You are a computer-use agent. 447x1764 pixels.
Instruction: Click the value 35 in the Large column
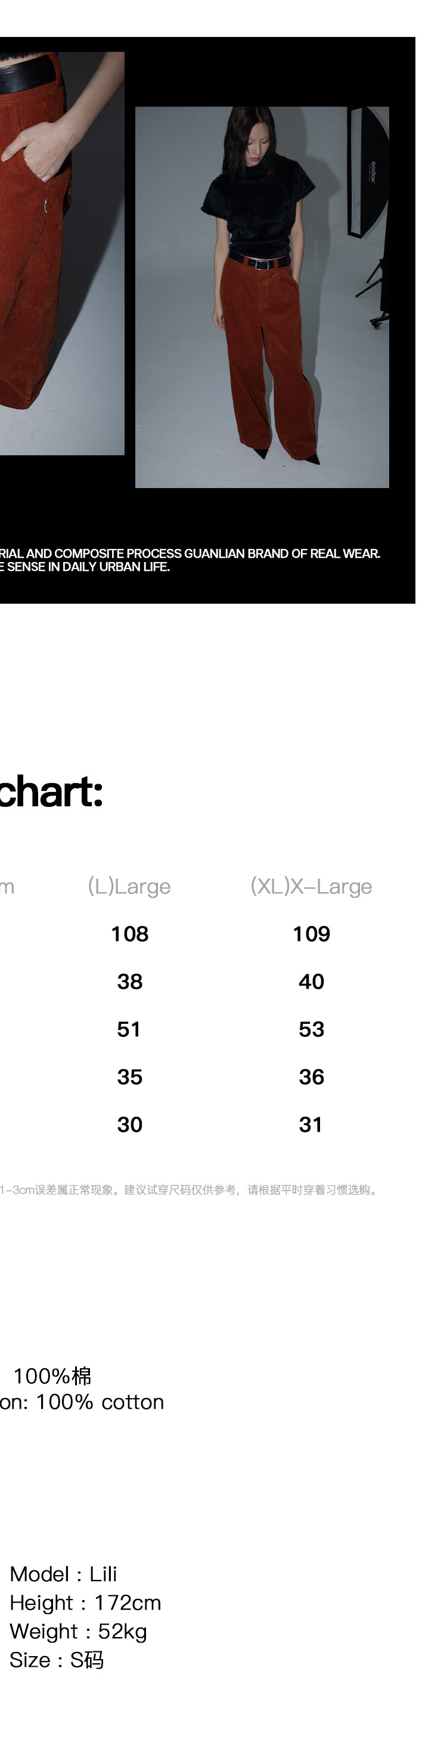pyautogui.click(x=129, y=1077)
